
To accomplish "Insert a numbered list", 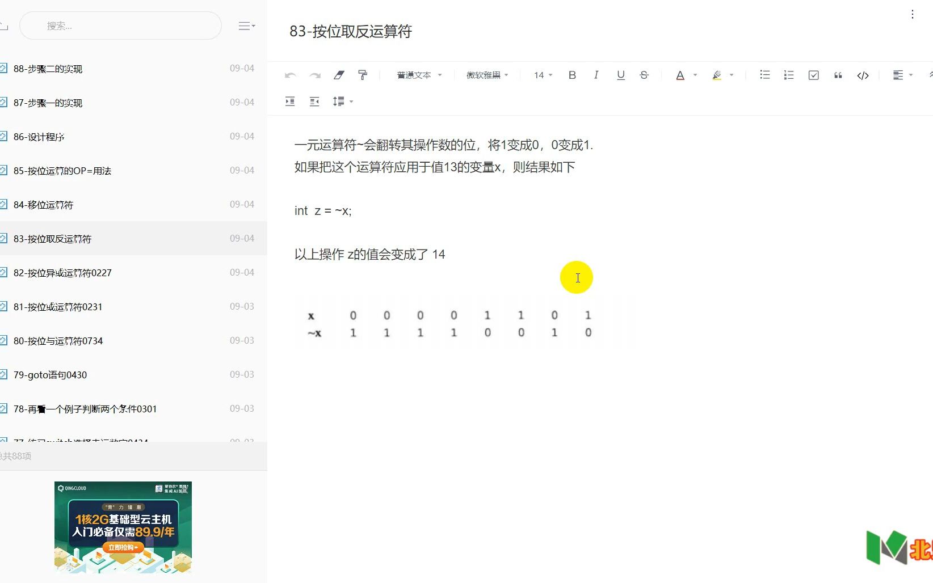I will (788, 75).
